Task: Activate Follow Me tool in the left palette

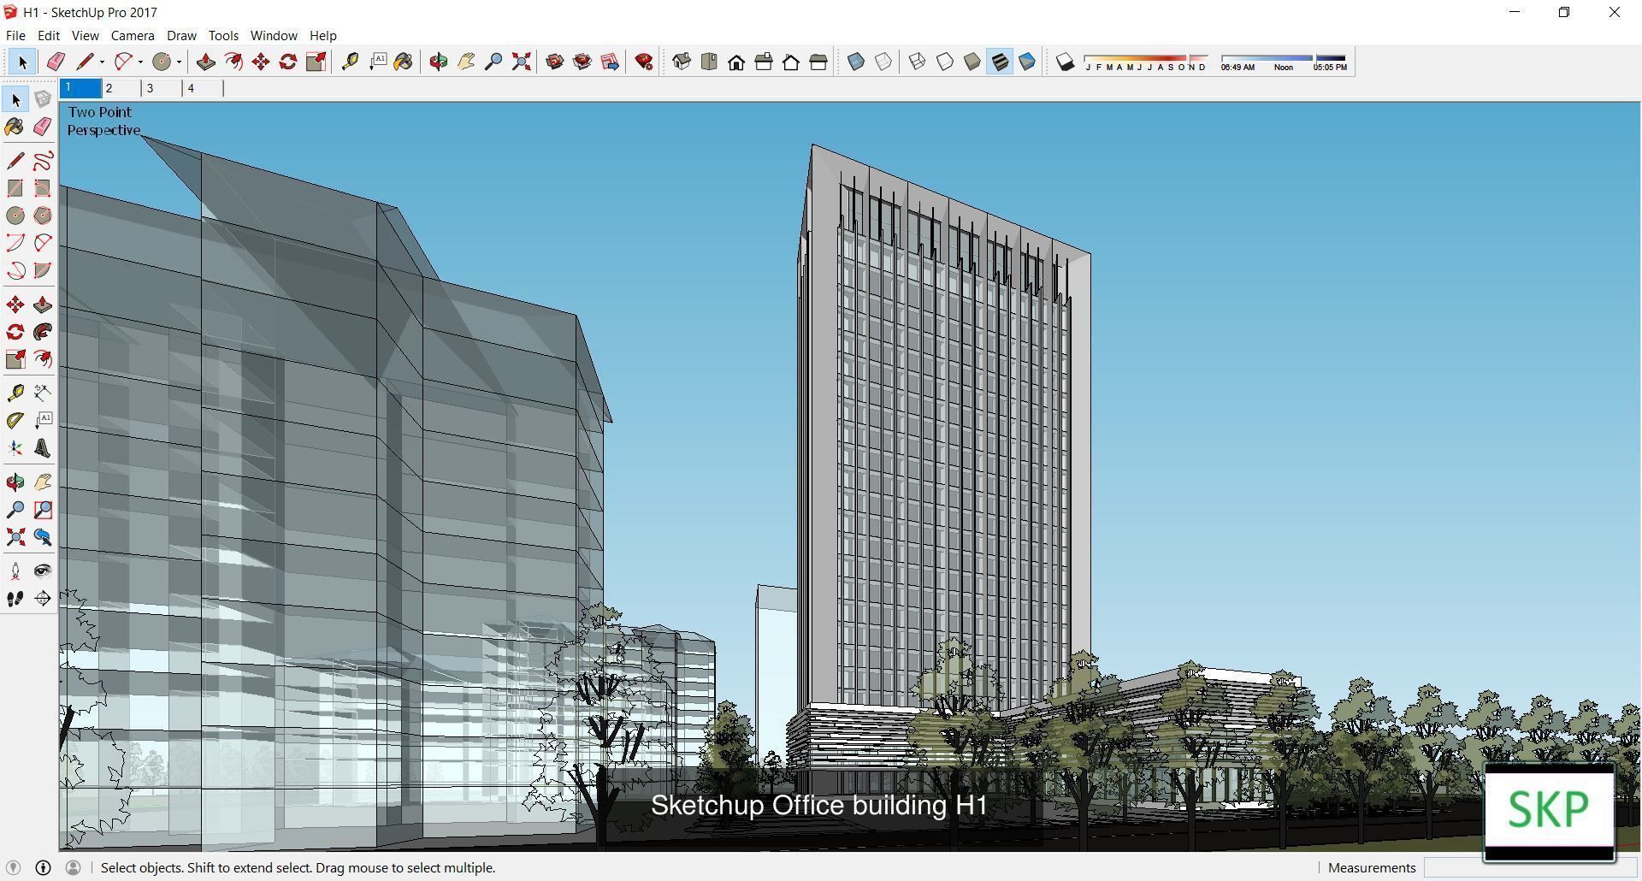Action: click(x=43, y=332)
